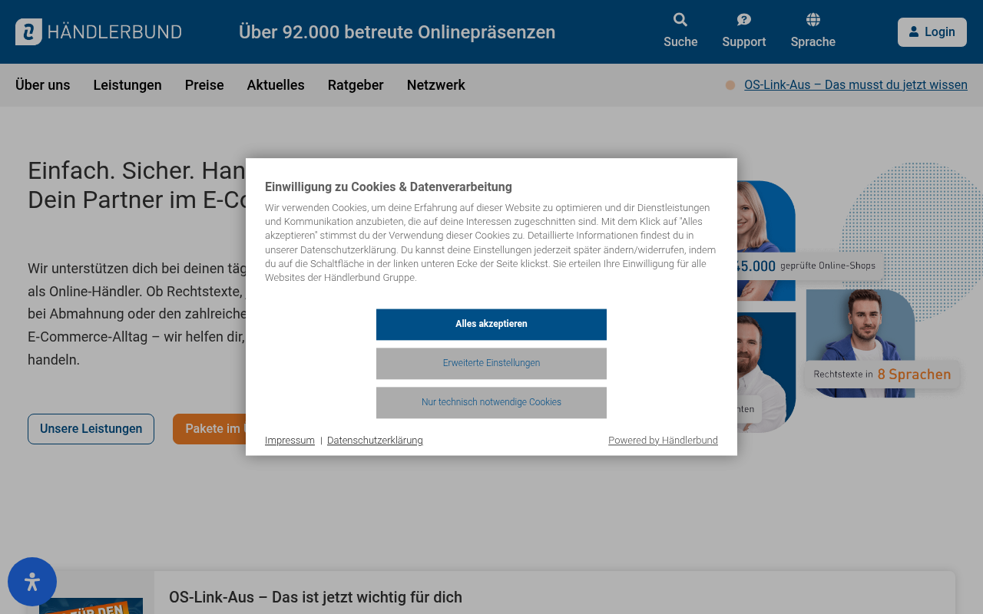Open Erweiterte Einstellungen cookie options
The image size is (983, 614).
point(491,364)
